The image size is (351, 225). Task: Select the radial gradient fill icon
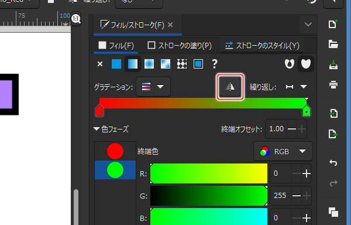coord(149,64)
